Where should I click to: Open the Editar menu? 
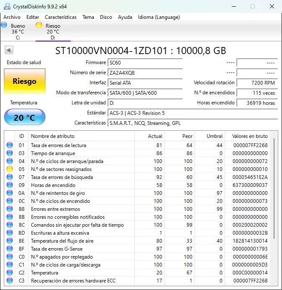(x=33, y=17)
